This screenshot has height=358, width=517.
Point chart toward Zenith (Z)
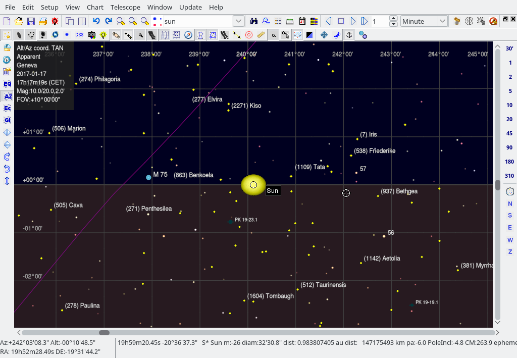point(510,252)
